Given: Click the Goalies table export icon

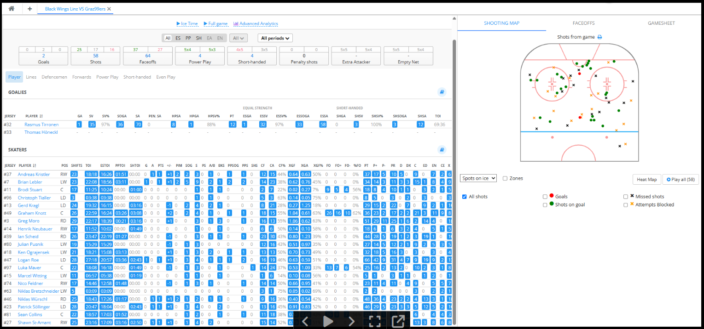Looking at the screenshot, I should [x=442, y=92].
